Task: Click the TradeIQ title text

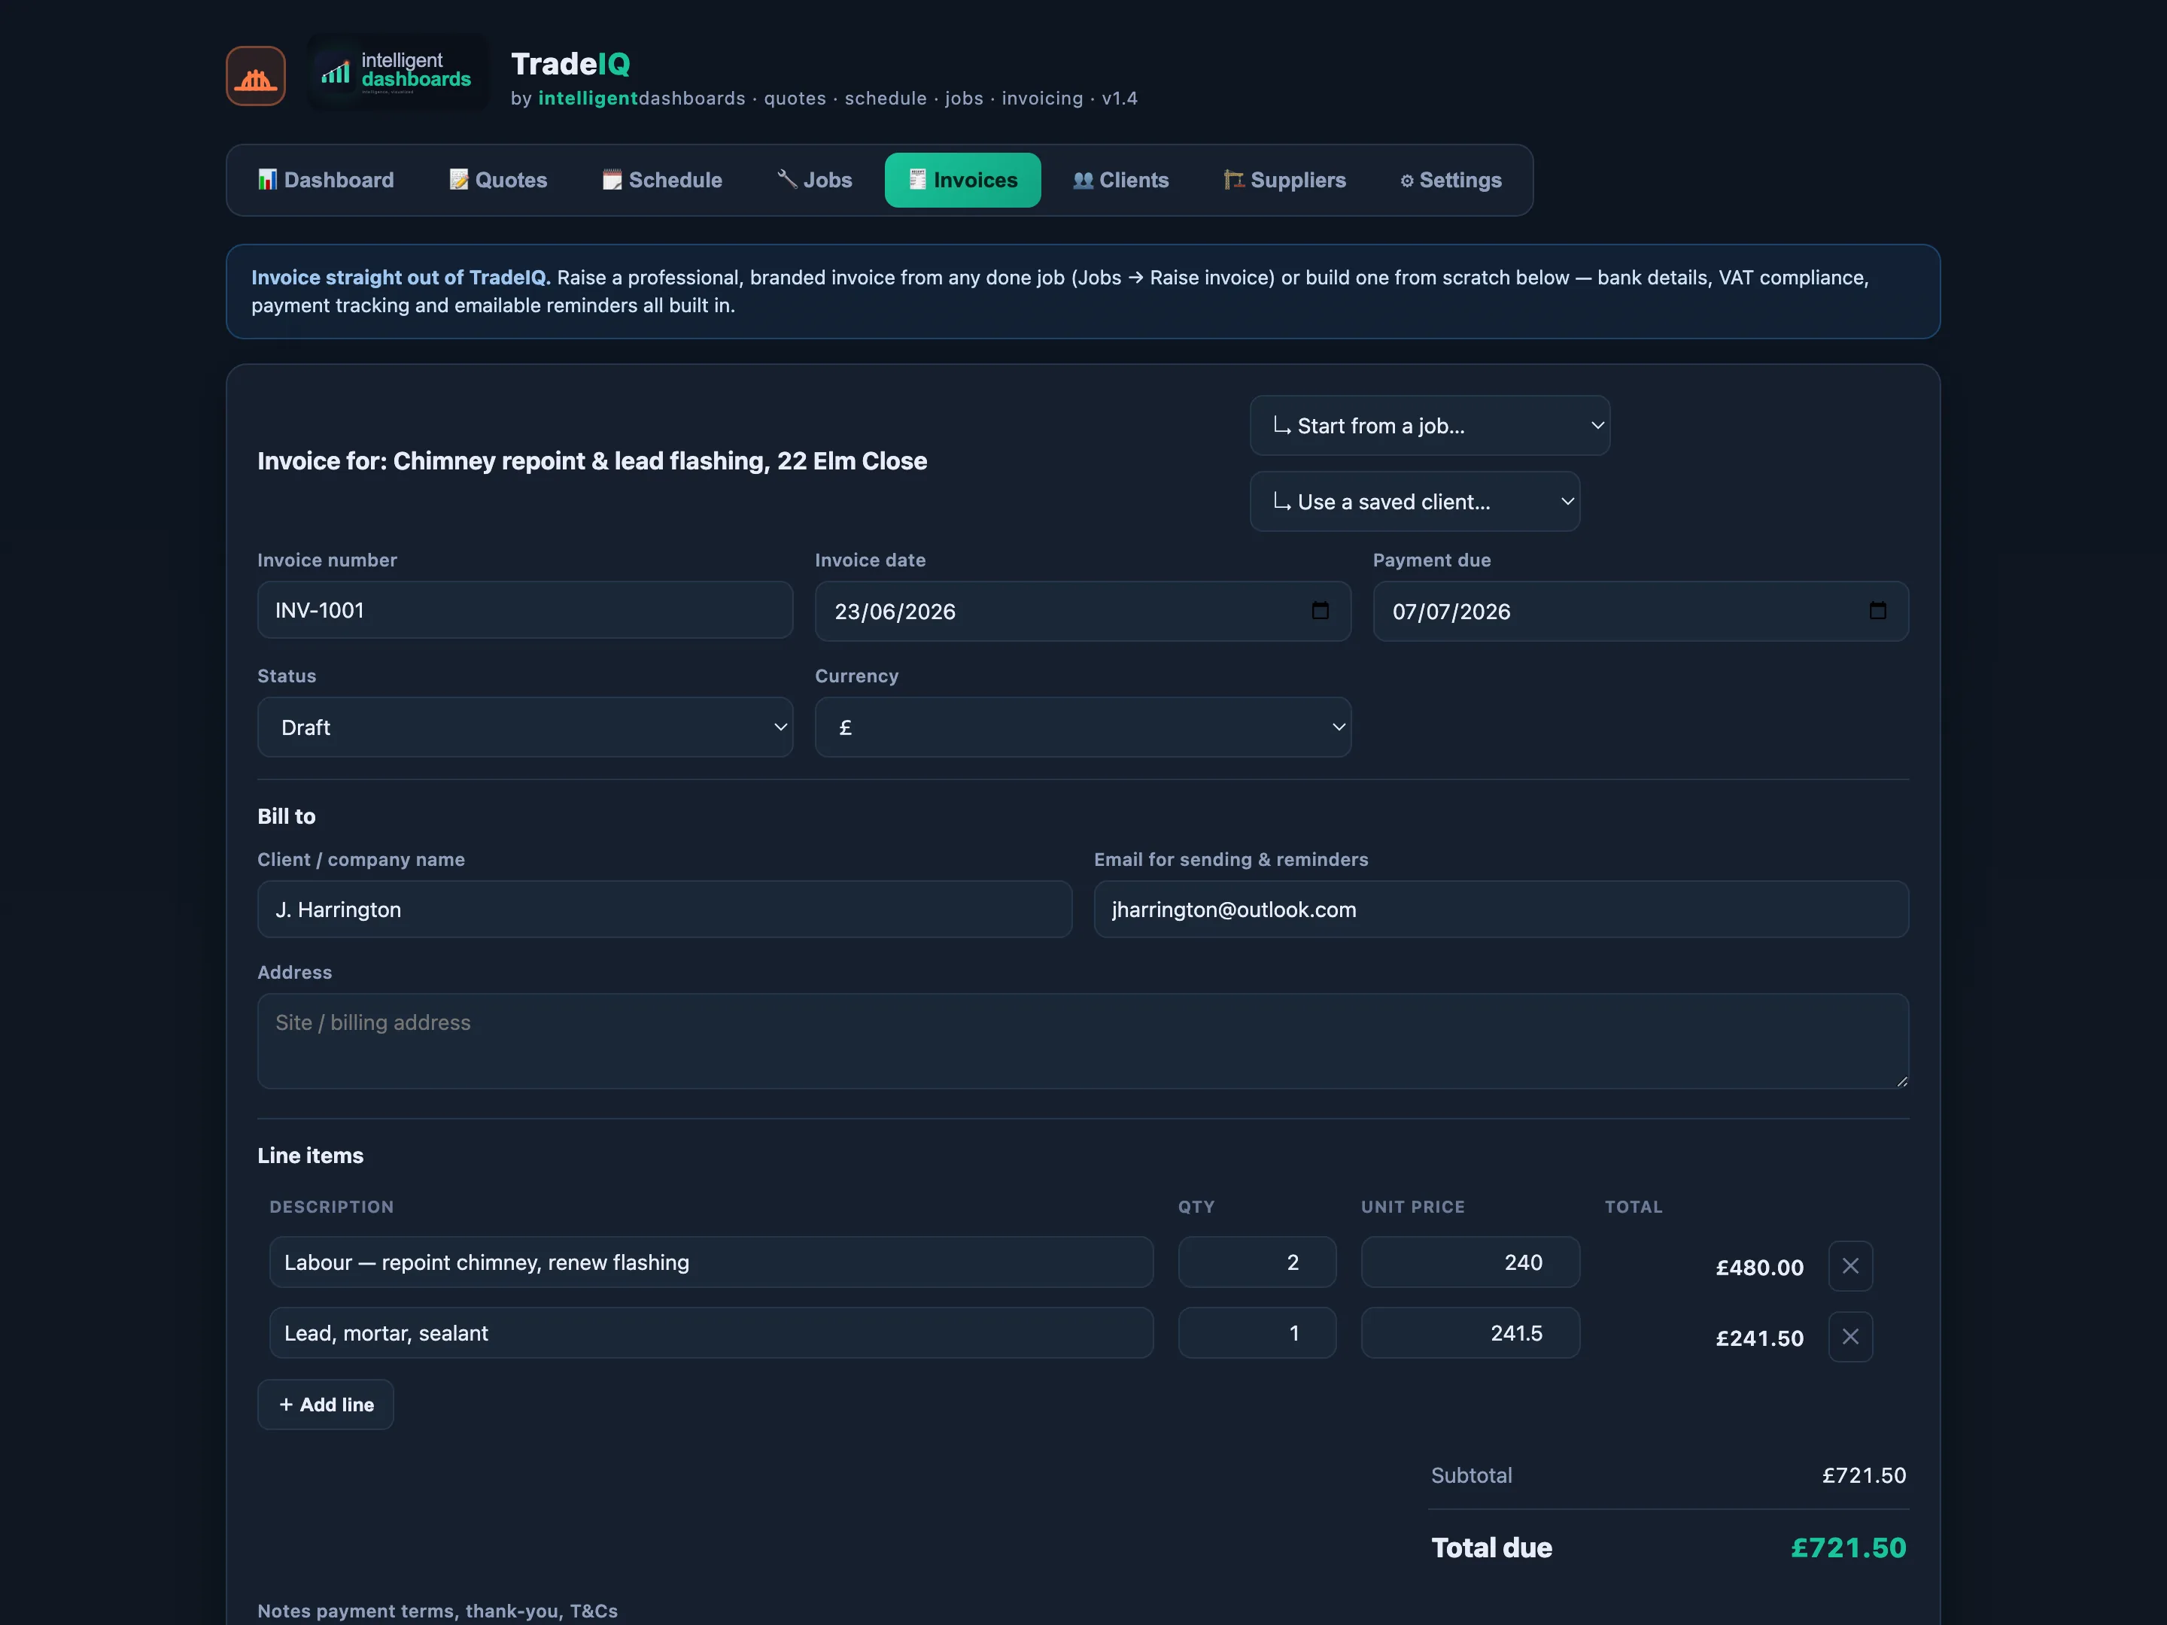Action: 570,64
